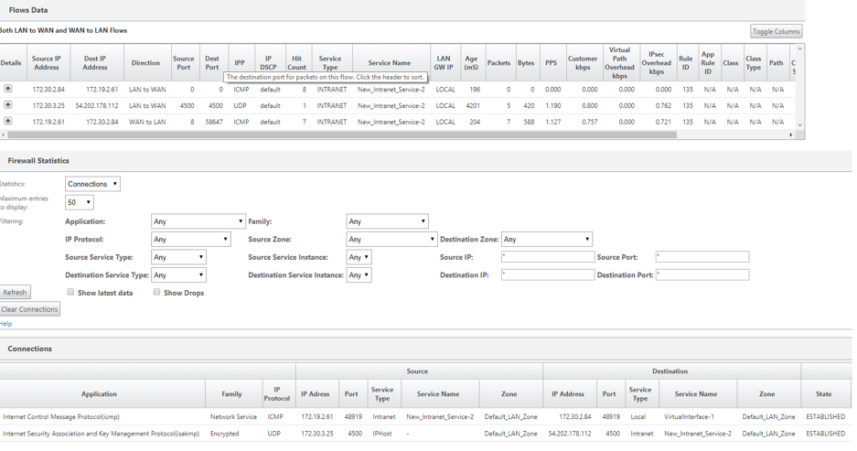
Task: Click destination IP 54.202.178.112 in flows table
Action: click(97, 105)
